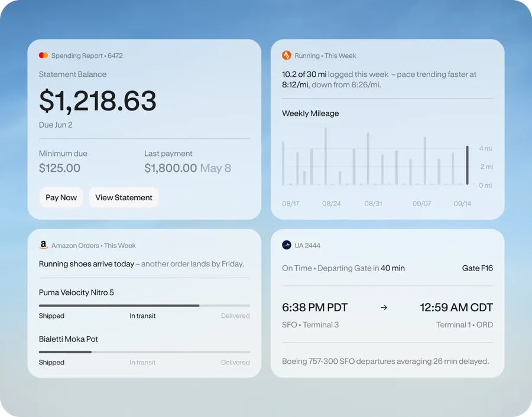The width and height of the screenshot is (532, 417).
Task: Click 'Running shoes arrive today' summary
Action: pos(86,264)
